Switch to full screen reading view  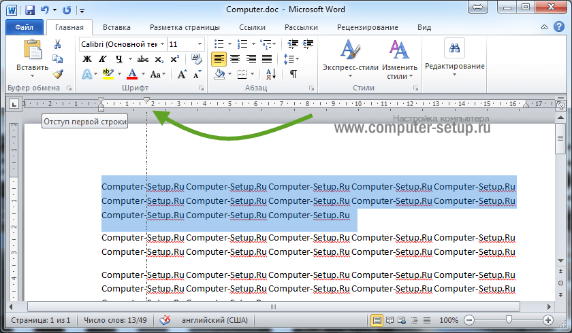(390, 320)
